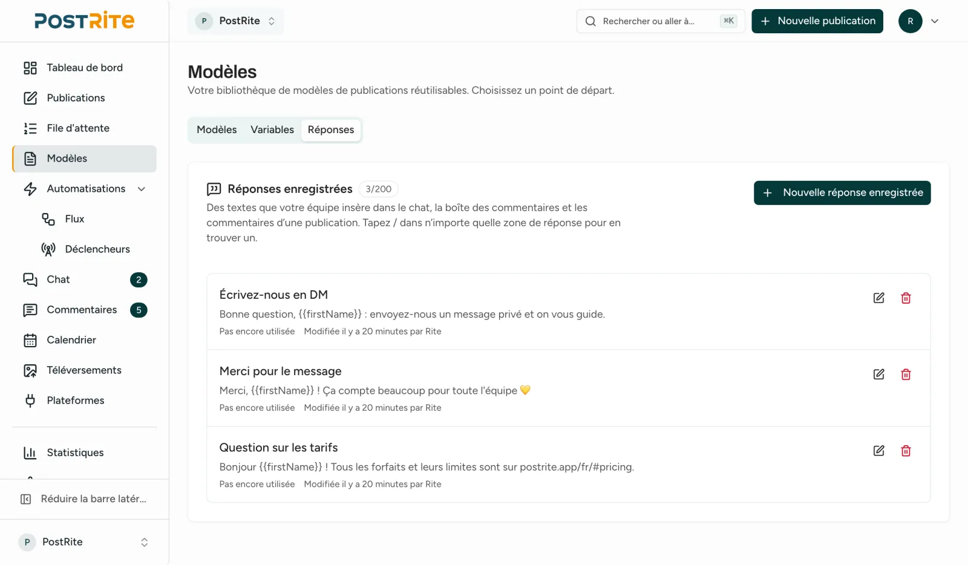The image size is (968, 565).
Task: Open Tableau de bord dashboard icon
Action: tap(30, 68)
